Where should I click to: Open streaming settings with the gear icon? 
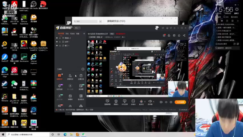click(x=171, y=102)
